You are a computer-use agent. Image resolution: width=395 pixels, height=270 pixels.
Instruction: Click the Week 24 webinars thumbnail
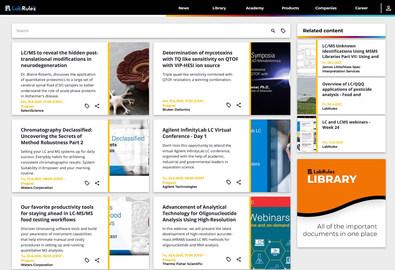[306, 134]
